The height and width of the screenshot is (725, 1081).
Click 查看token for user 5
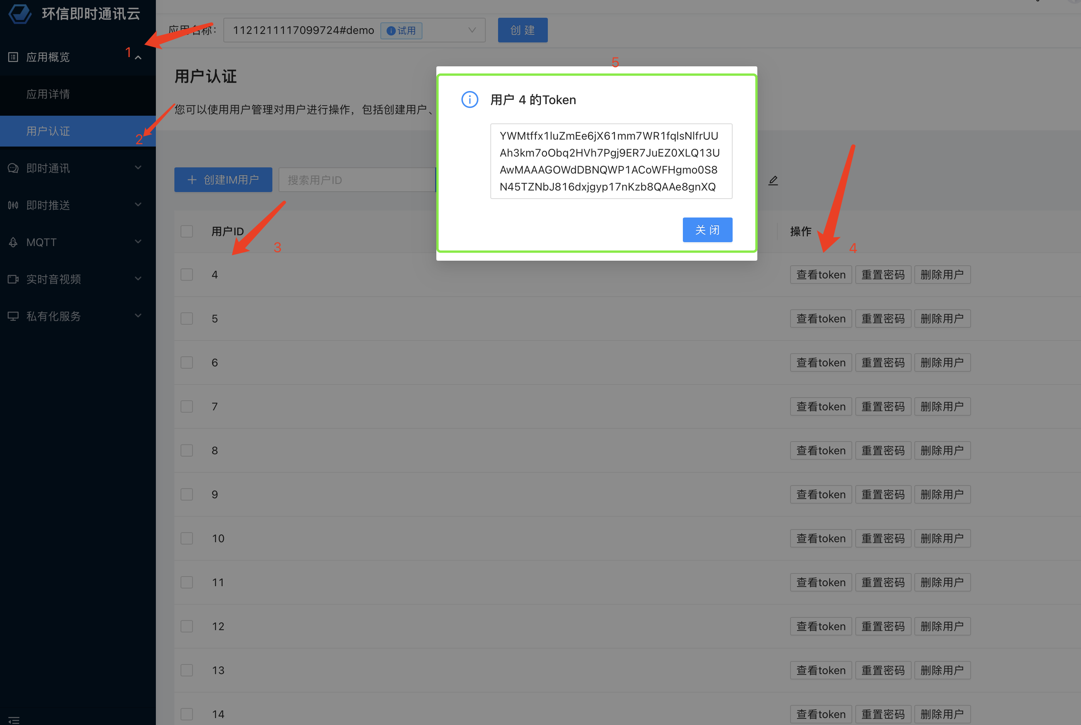pyautogui.click(x=821, y=319)
